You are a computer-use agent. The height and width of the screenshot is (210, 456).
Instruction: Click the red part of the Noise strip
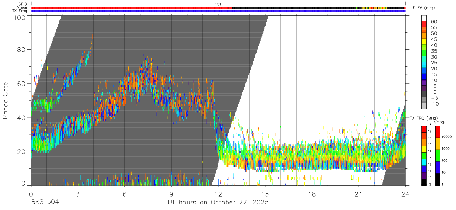(132, 7)
